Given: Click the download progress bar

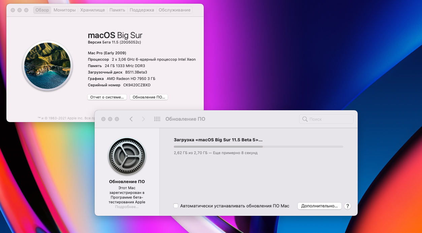Looking at the screenshot, I should point(258,147).
